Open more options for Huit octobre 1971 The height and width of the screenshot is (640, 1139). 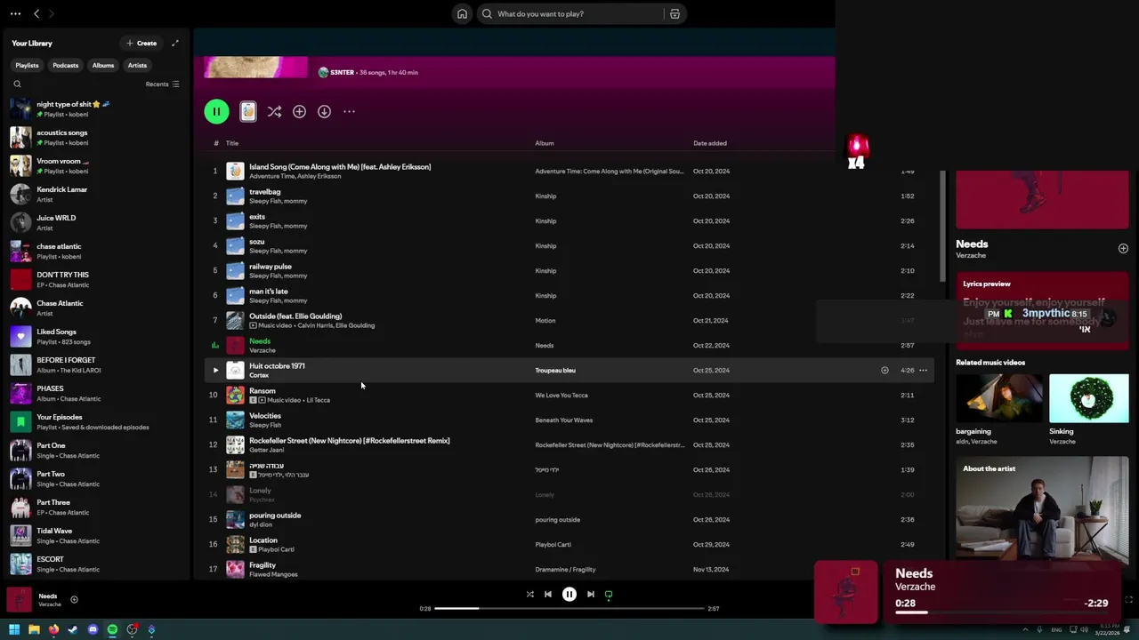tap(923, 371)
